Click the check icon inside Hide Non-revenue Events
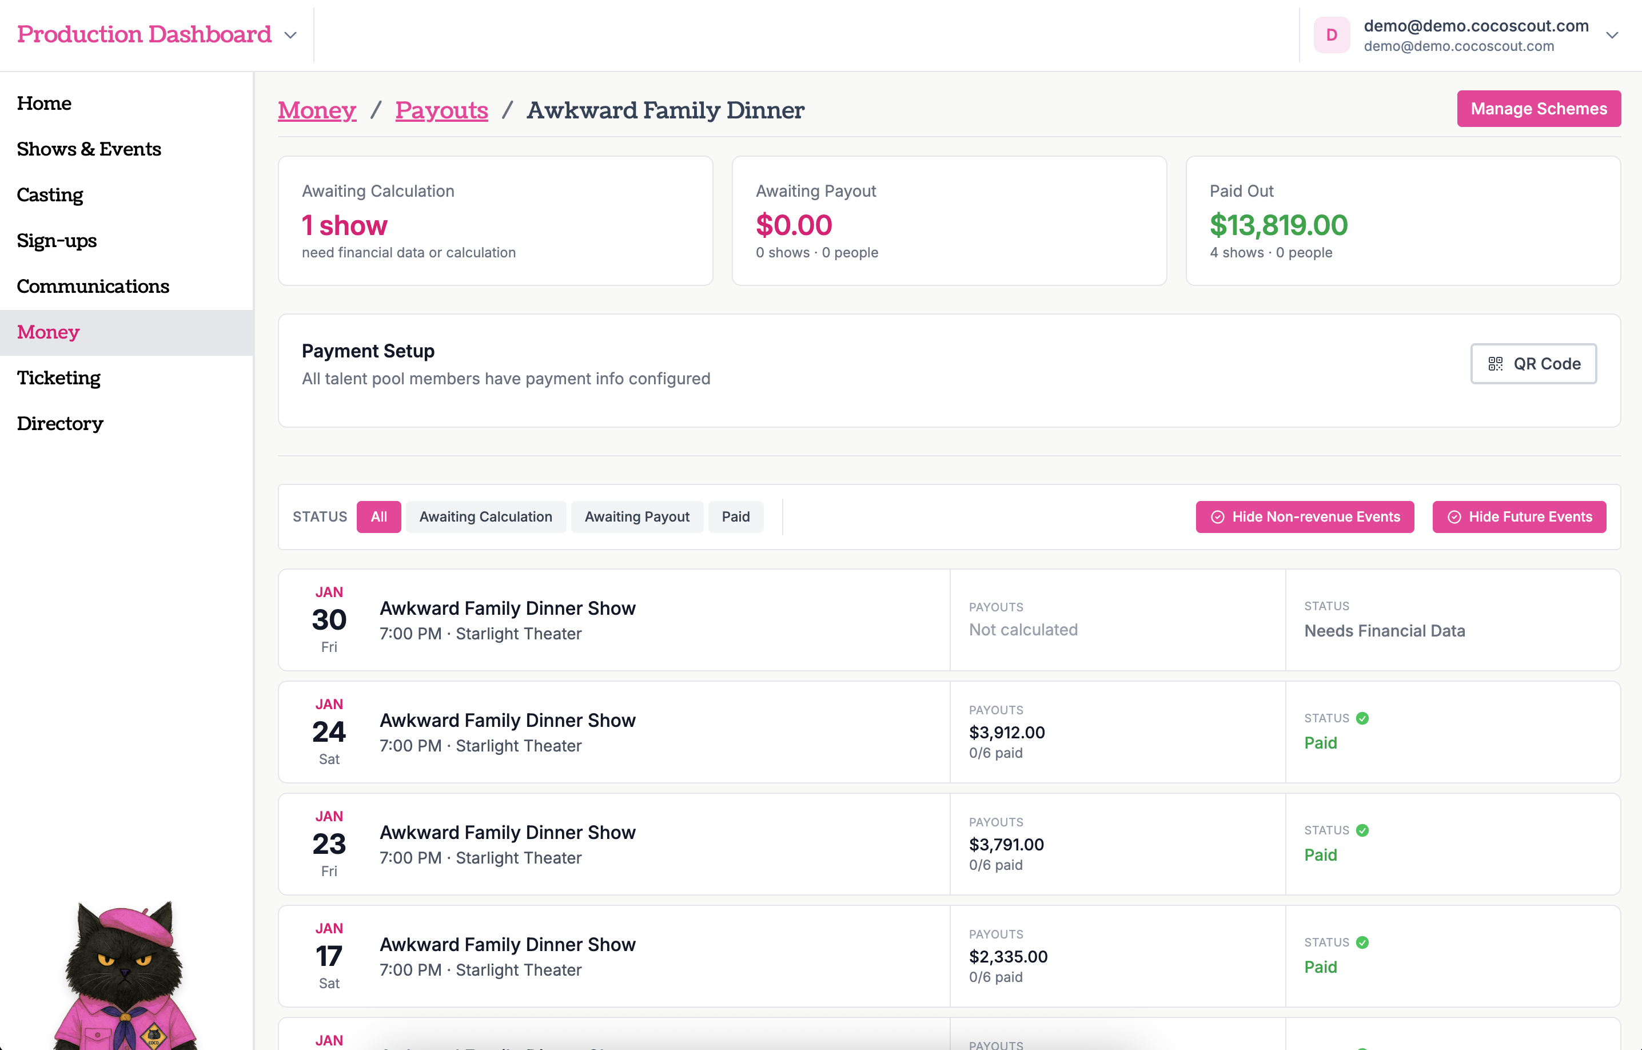The height and width of the screenshot is (1050, 1642). click(x=1218, y=516)
